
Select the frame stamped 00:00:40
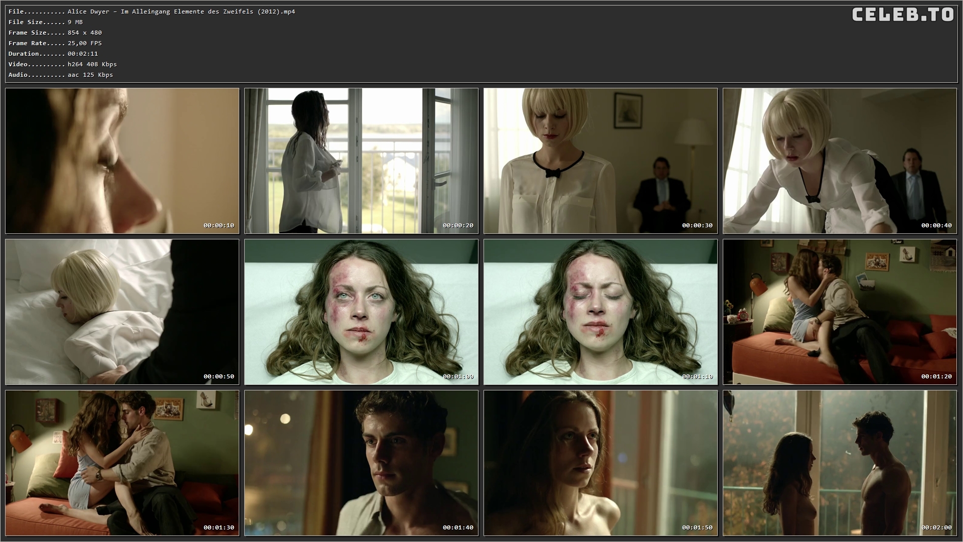[840, 161]
